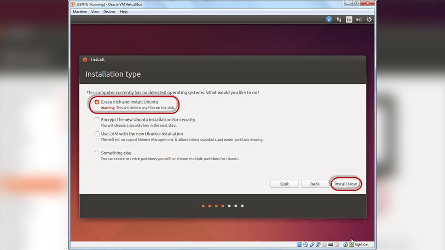The width and height of the screenshot is (445, 250).
Task: Open the Devices menu
Action: click(109, 11)
